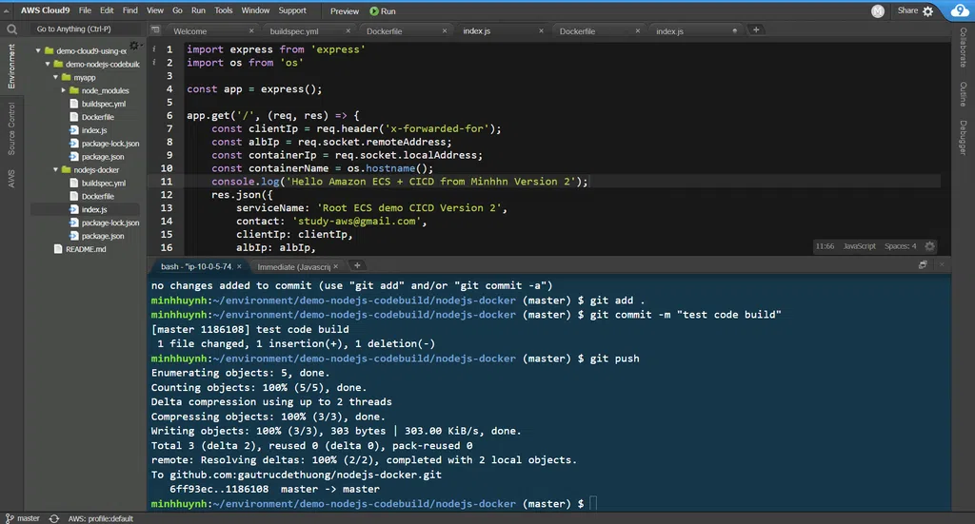Screen dimensions: 975x524
Task: Click the Run play icon
Action: pos(373,11)
